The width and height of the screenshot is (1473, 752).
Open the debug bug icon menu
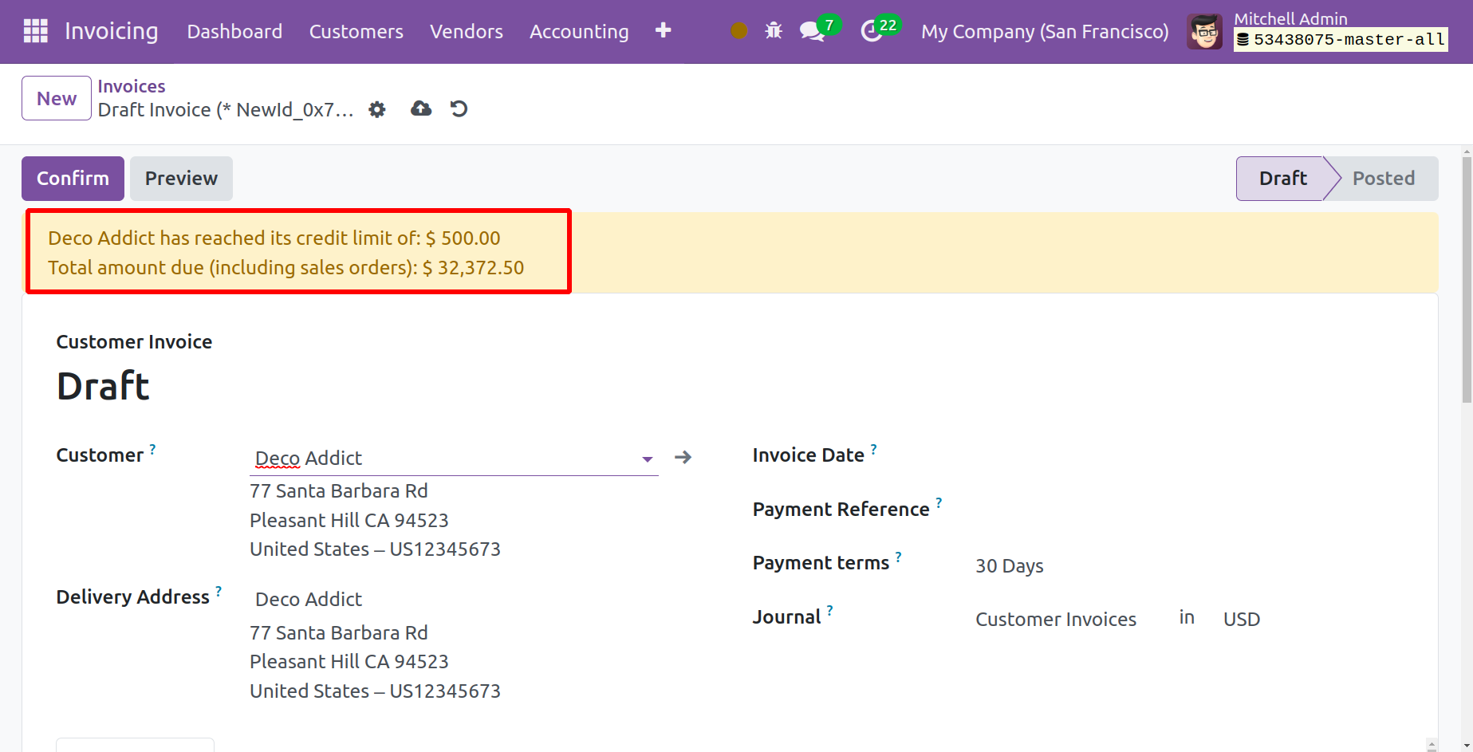click(x=774, y=30)
